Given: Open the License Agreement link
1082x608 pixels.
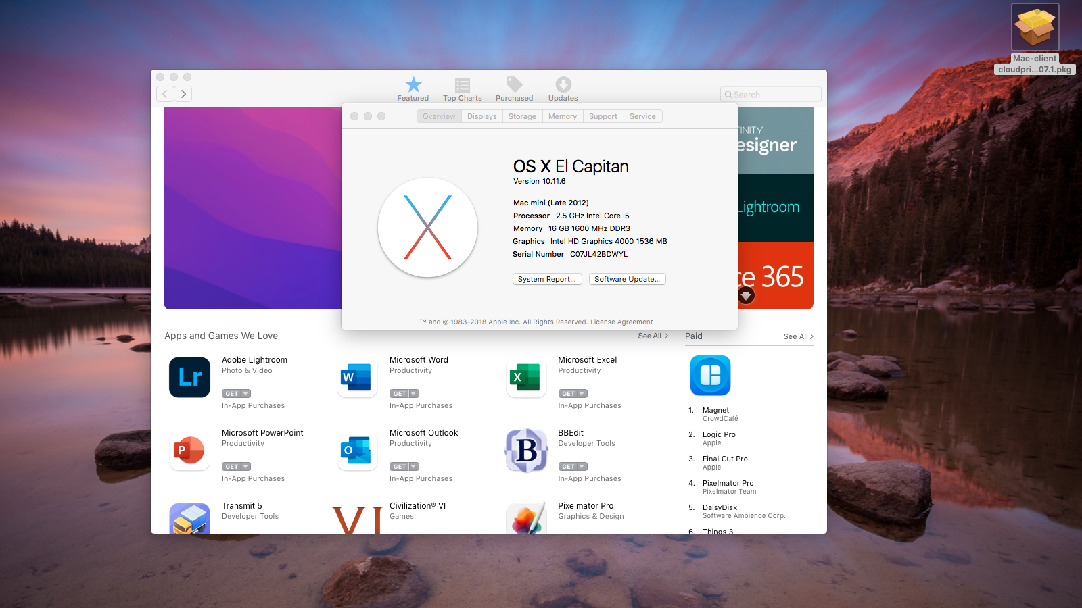Looking at the screenshot, I should coord(621,322).
